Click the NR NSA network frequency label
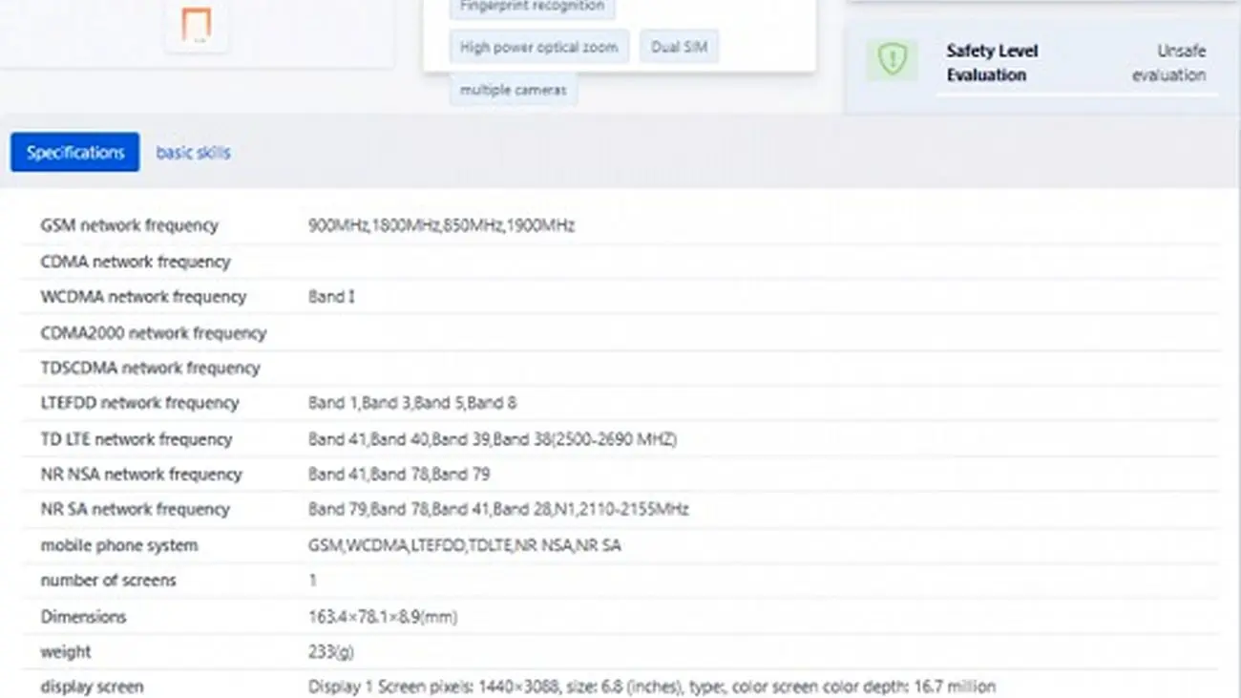Image resolution: width=1241 pixels, height=698 pixels. click(x=141, y=475)
